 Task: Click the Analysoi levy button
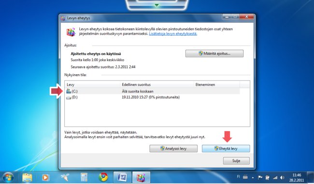pos(173,148)
